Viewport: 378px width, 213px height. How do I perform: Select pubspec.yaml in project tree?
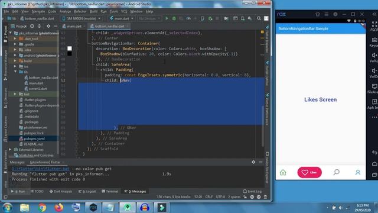click(34, 138)
